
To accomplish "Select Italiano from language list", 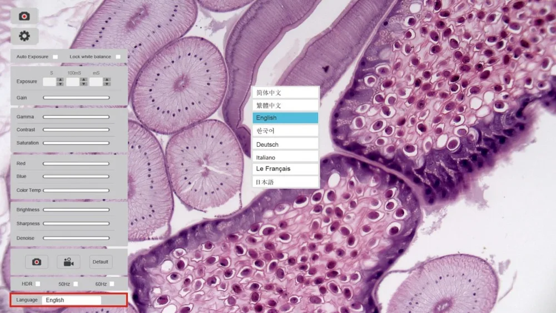I will point(285,157).
